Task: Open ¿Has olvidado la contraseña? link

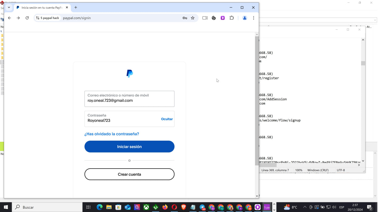Action: coord(112,134)
